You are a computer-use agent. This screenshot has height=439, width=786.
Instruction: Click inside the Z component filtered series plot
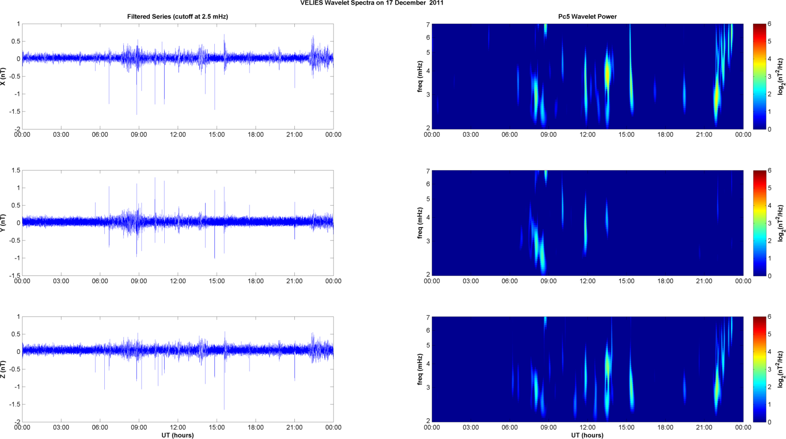[x=178, y=369]
